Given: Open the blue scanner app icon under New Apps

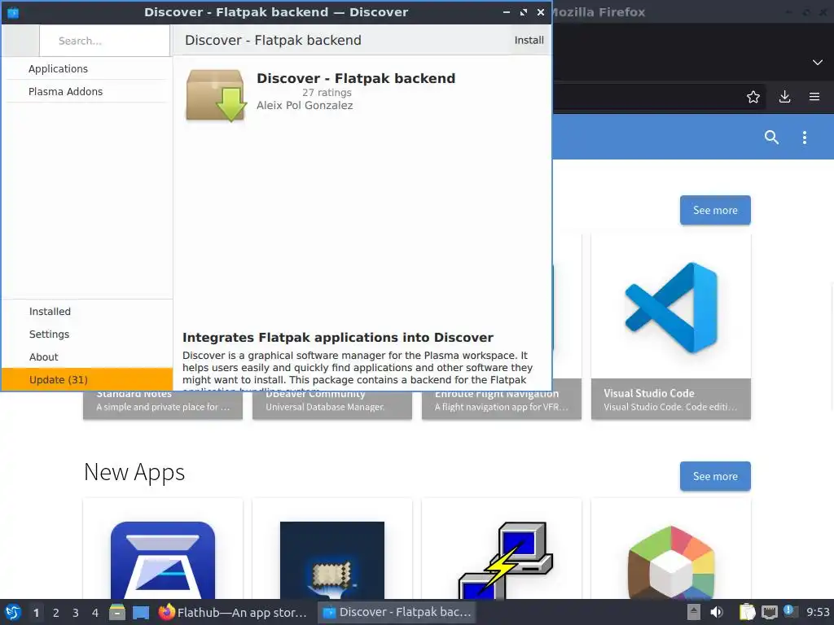Looking at the screenshot, I should [x=163, y=560].
